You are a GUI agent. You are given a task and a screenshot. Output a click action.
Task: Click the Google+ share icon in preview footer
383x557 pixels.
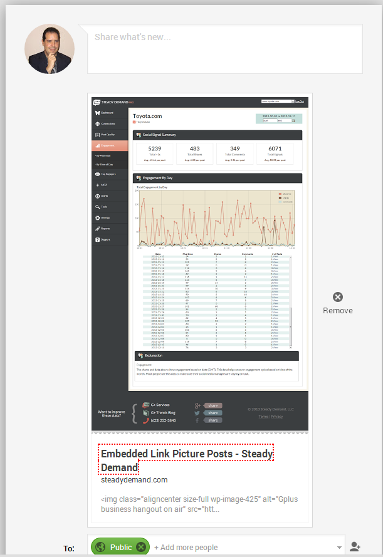click(x=198, y=405)
